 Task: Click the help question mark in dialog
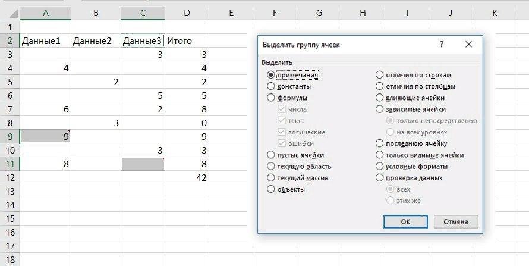[x=442, y=45]
